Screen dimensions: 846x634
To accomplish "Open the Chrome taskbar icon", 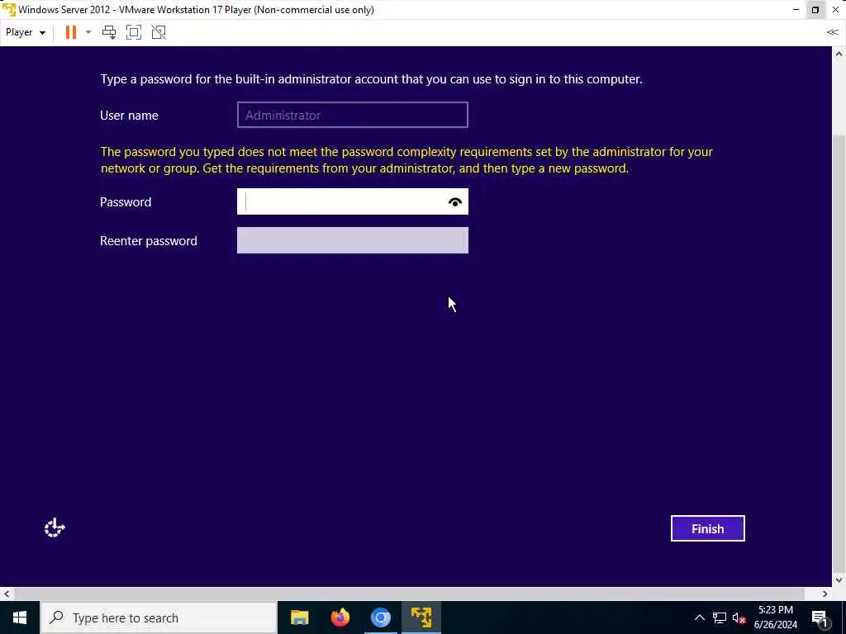I will point(380,617).
